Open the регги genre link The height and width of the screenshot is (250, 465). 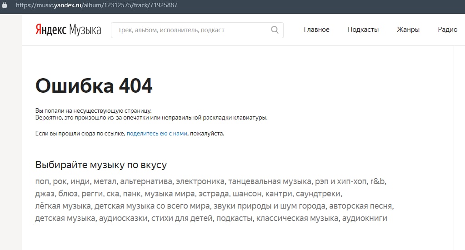click(x=92, y=194)
